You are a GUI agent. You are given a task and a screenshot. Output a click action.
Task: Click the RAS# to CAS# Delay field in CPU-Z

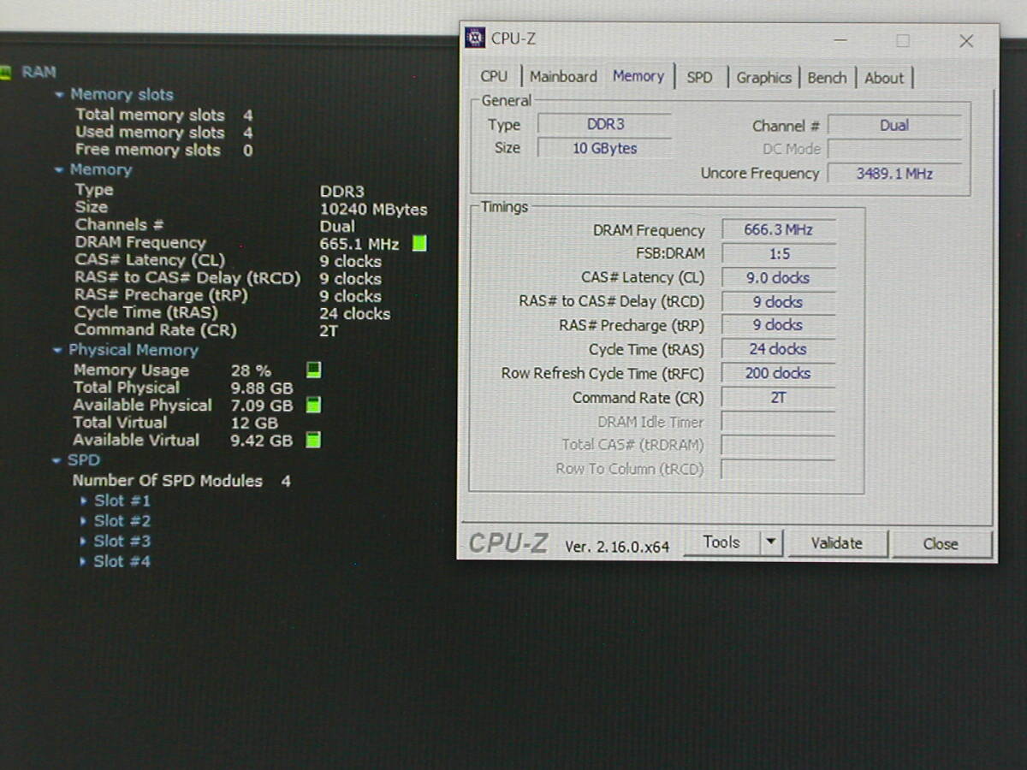pos(778,301)
